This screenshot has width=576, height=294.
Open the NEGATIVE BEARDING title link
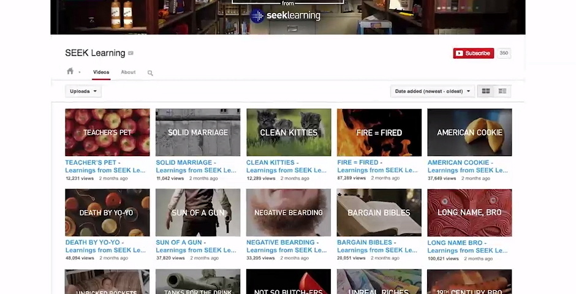tap(287, 246)
